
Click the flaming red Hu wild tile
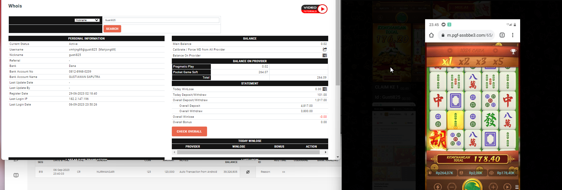click(x=438, y=139)
